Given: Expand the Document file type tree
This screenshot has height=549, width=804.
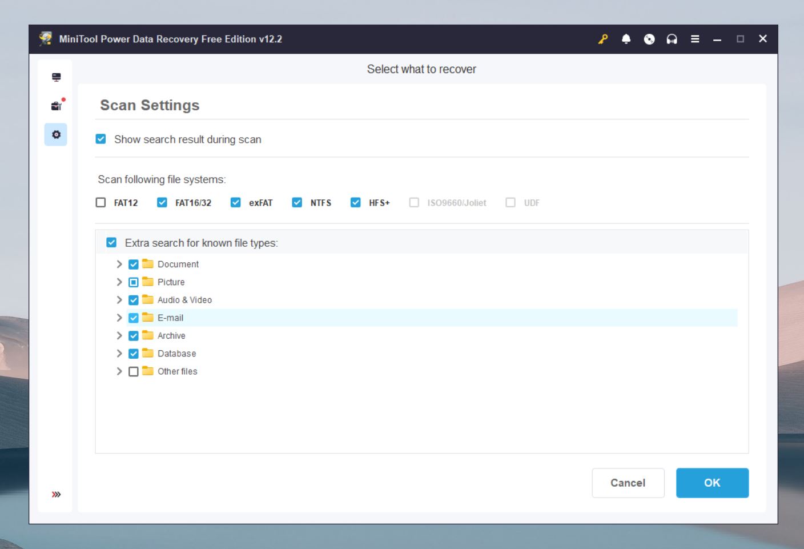Looking at the screenshot, I should tap(119, 264).
